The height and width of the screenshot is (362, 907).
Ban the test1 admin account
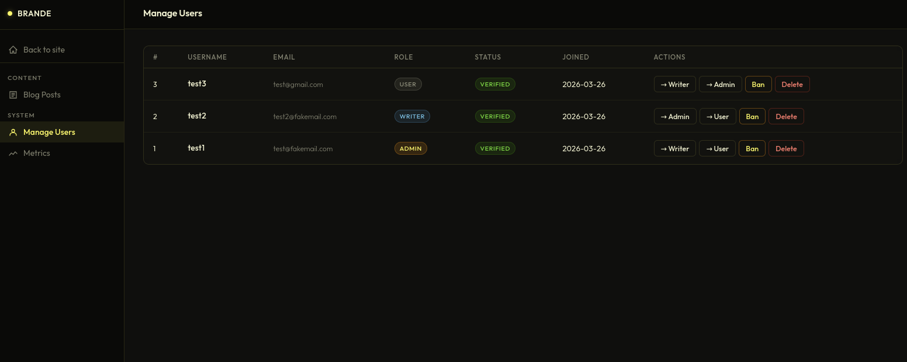[752, 148]
